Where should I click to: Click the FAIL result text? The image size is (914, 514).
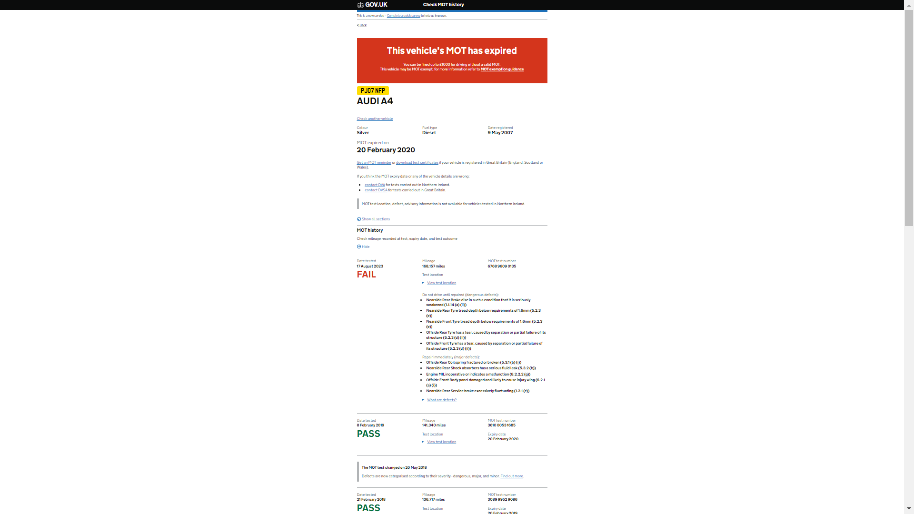tap(367, 275)
